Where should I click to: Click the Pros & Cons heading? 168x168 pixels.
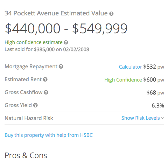pyautogui.click(x=26, y=155)
